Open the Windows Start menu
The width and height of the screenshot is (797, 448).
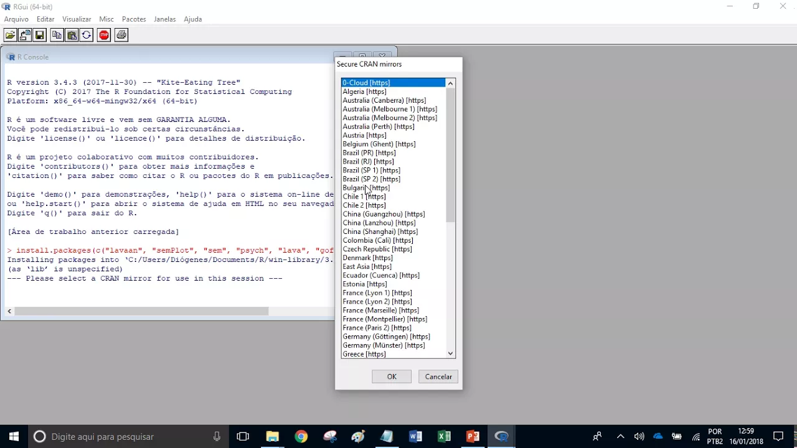point(14,436)
